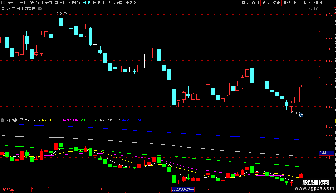
Task: Enable 多股 multi-stock view
Action: [x=266, y=3]
